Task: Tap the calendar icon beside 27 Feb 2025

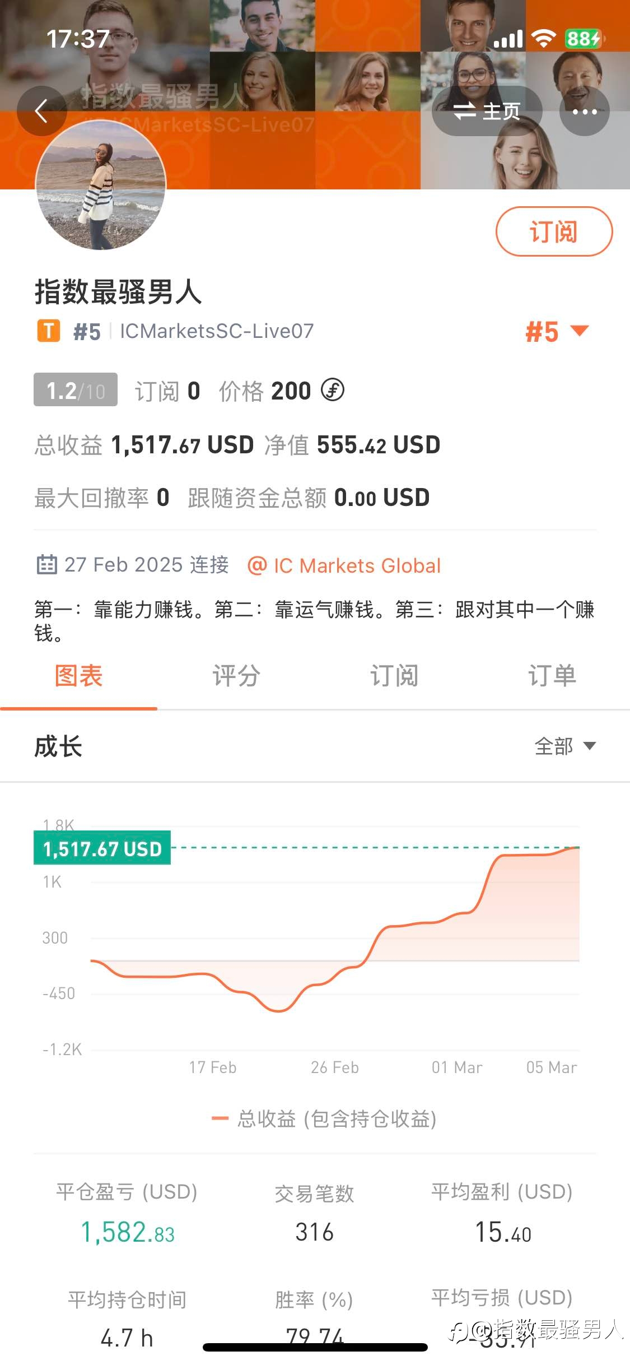Action: coord(46,564)
